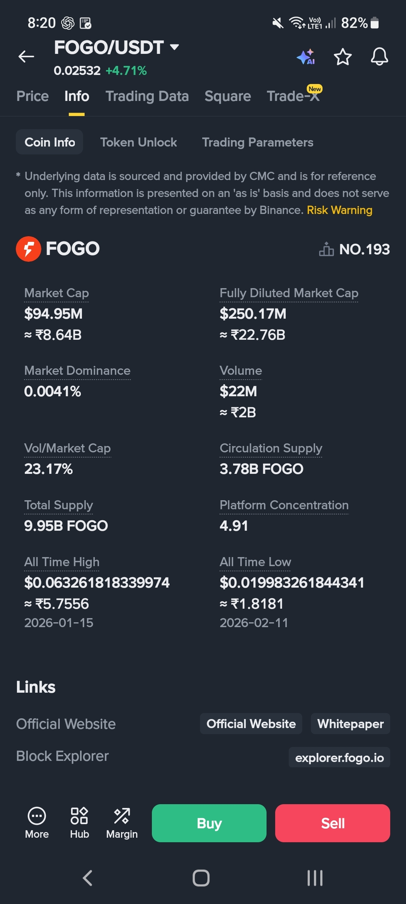This screenshot has height=904, width=406.
Task: Select the Token Unlock sub-tab
Action: click(138, 142)
